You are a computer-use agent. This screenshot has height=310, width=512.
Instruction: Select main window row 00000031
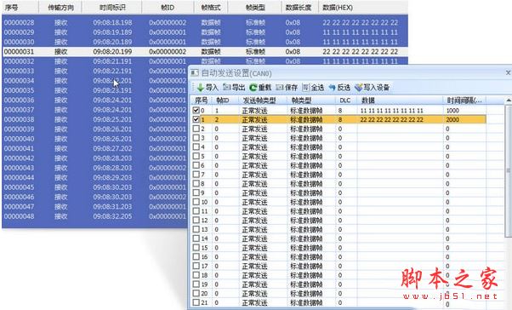coord(205,52)
